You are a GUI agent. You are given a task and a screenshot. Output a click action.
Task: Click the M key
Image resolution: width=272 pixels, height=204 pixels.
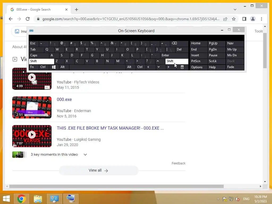click(120, 61)
